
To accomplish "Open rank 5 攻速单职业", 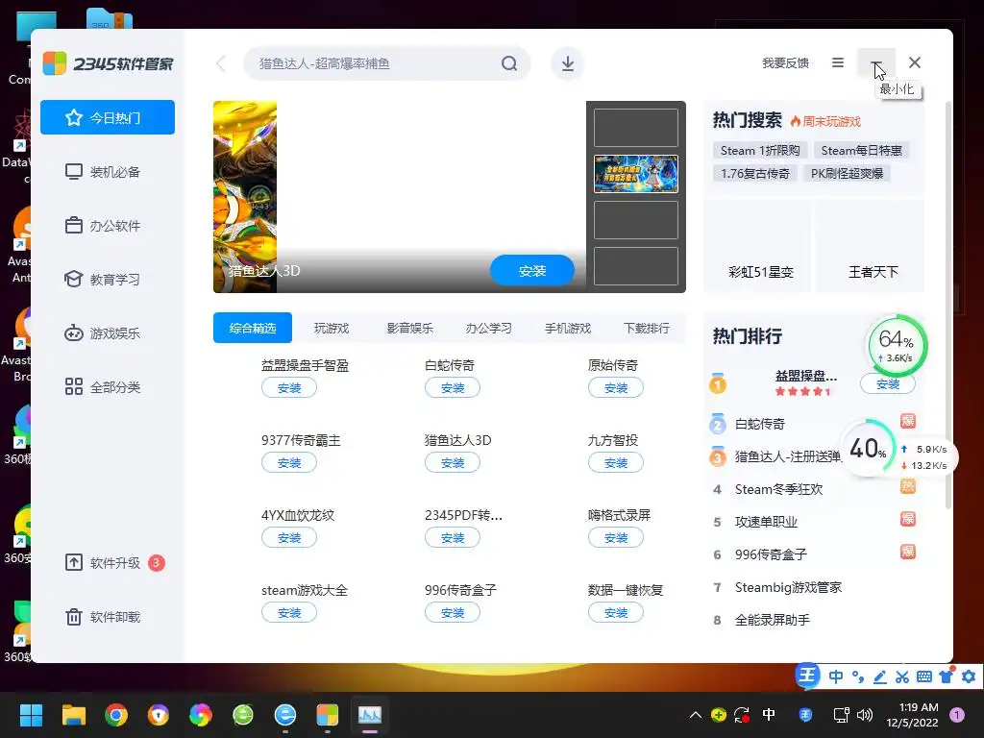I will pyautogui.click(x=766, y=522).
